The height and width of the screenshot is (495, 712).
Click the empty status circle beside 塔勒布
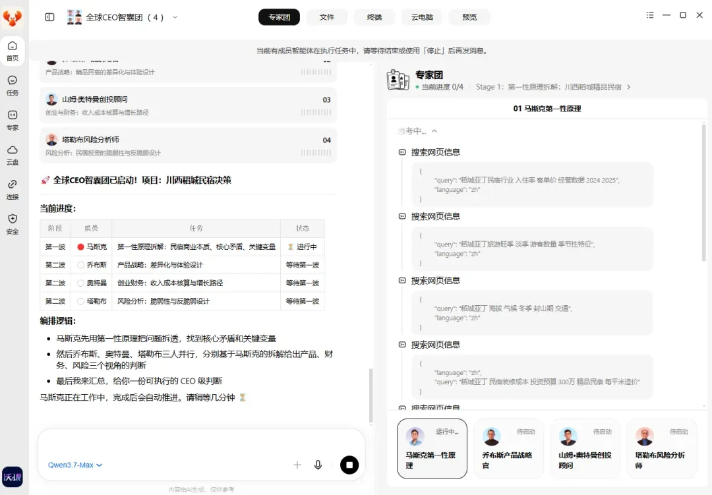coord(80,301)
